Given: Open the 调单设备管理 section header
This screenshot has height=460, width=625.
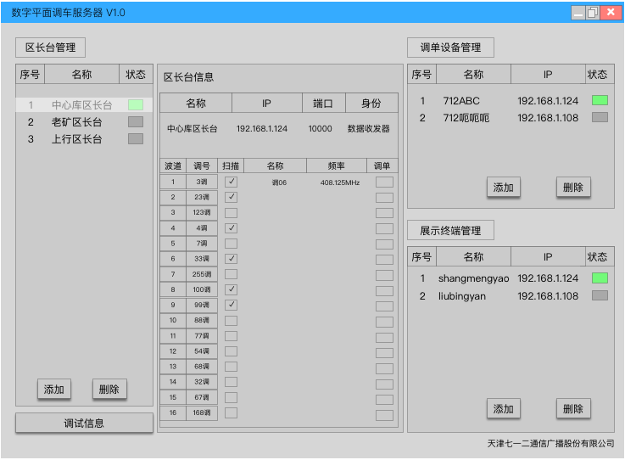Looking at the screenshot, I should pos(450,48).
